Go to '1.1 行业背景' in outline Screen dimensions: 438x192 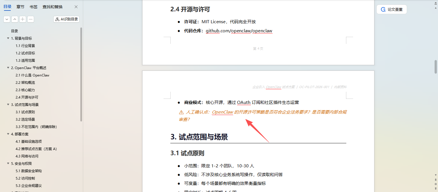(x=25, y=46)
